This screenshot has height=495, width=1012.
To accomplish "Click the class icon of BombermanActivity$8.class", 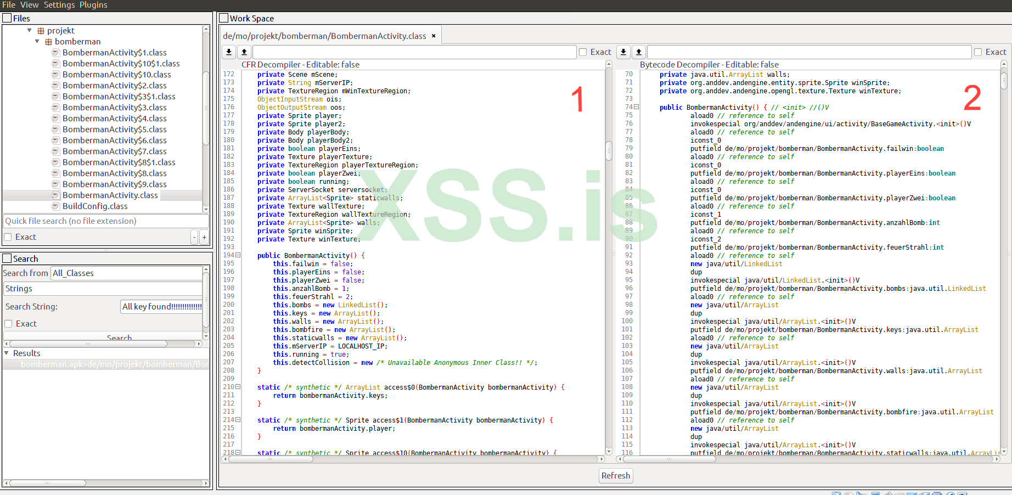I will [x=55, y=173].
